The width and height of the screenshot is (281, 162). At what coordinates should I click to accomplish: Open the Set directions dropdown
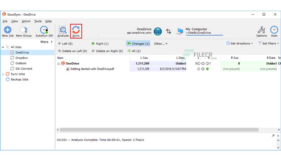(240, 44)
